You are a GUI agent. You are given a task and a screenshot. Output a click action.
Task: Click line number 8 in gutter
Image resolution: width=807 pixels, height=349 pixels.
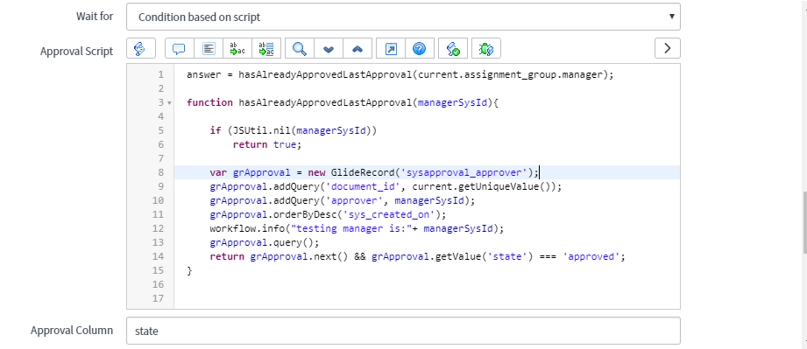coord(161,172)
